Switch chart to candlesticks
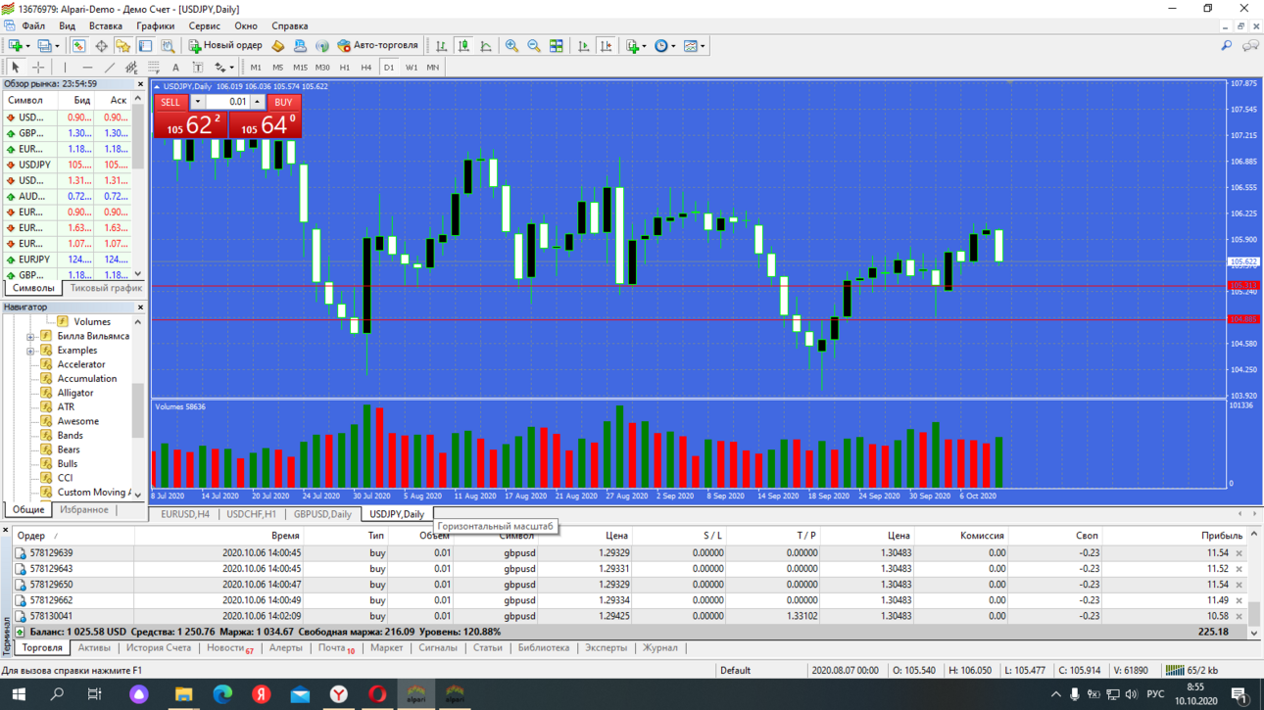The width and height of the screenshot is (1264, 710). coord(463,46)
